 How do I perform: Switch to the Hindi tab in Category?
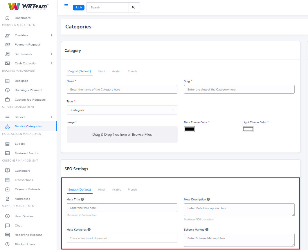(x=101, y=71)
